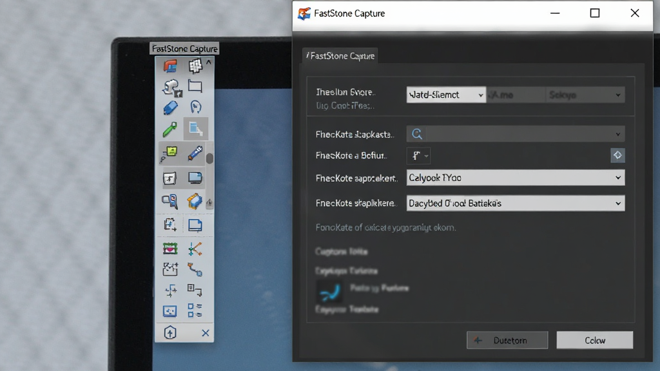Click the blue diamond button on the right
Viewport: 660px width, 371px height.
(617, 155)
